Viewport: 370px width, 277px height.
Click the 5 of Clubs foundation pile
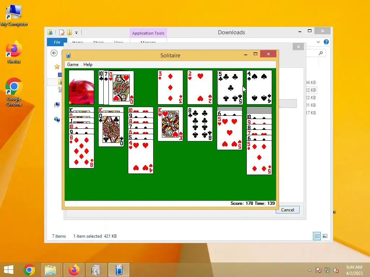229,87
